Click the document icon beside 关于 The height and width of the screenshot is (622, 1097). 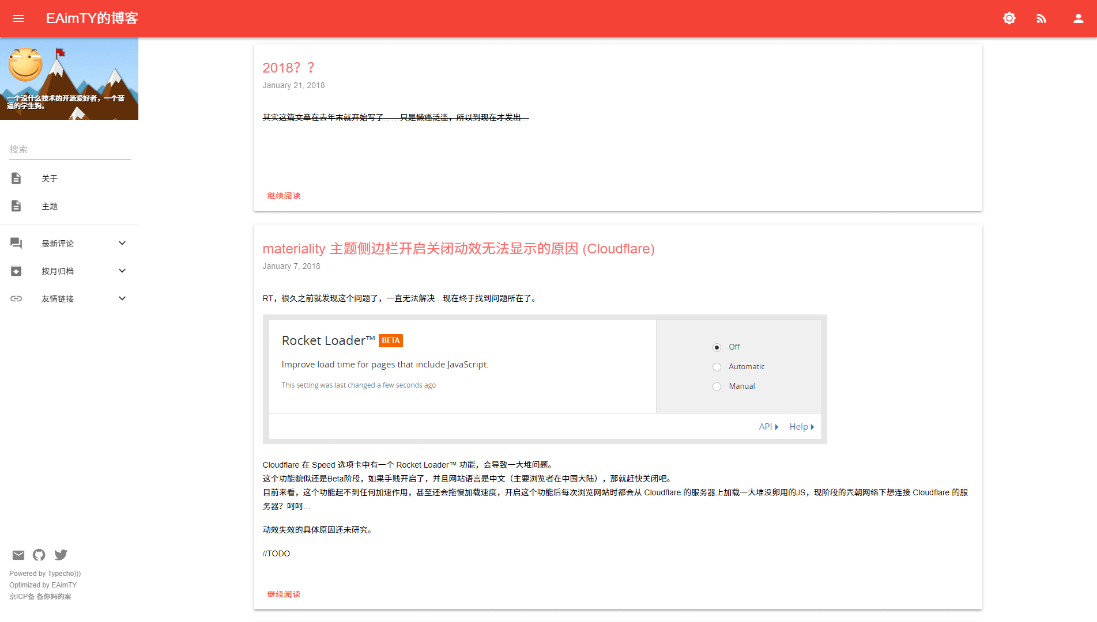pyautogui.click(x=16, y=179)
